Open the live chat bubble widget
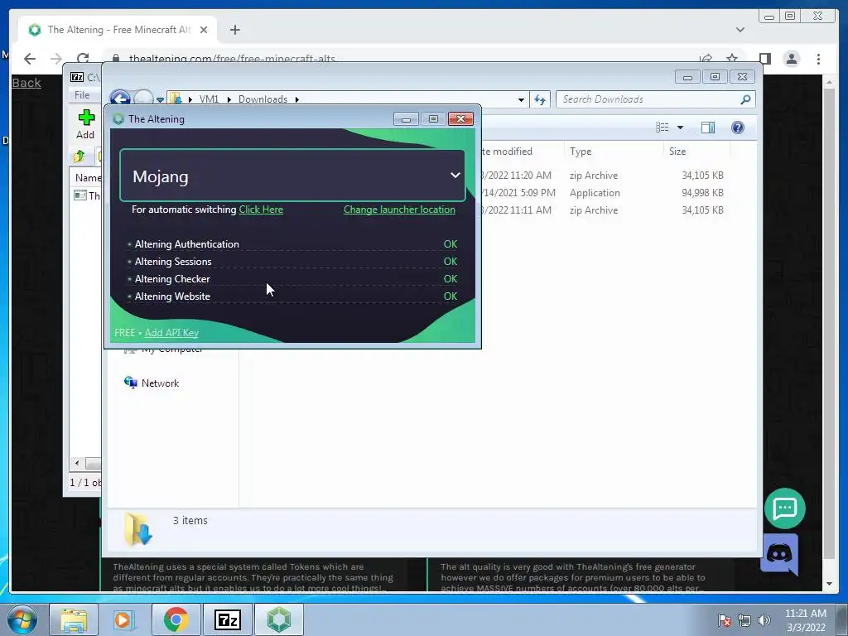The height and width of the screenshot is (636, 848). click(785, 508)
